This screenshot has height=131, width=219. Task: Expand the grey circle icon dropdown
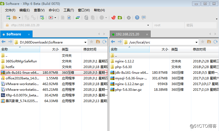106,18
